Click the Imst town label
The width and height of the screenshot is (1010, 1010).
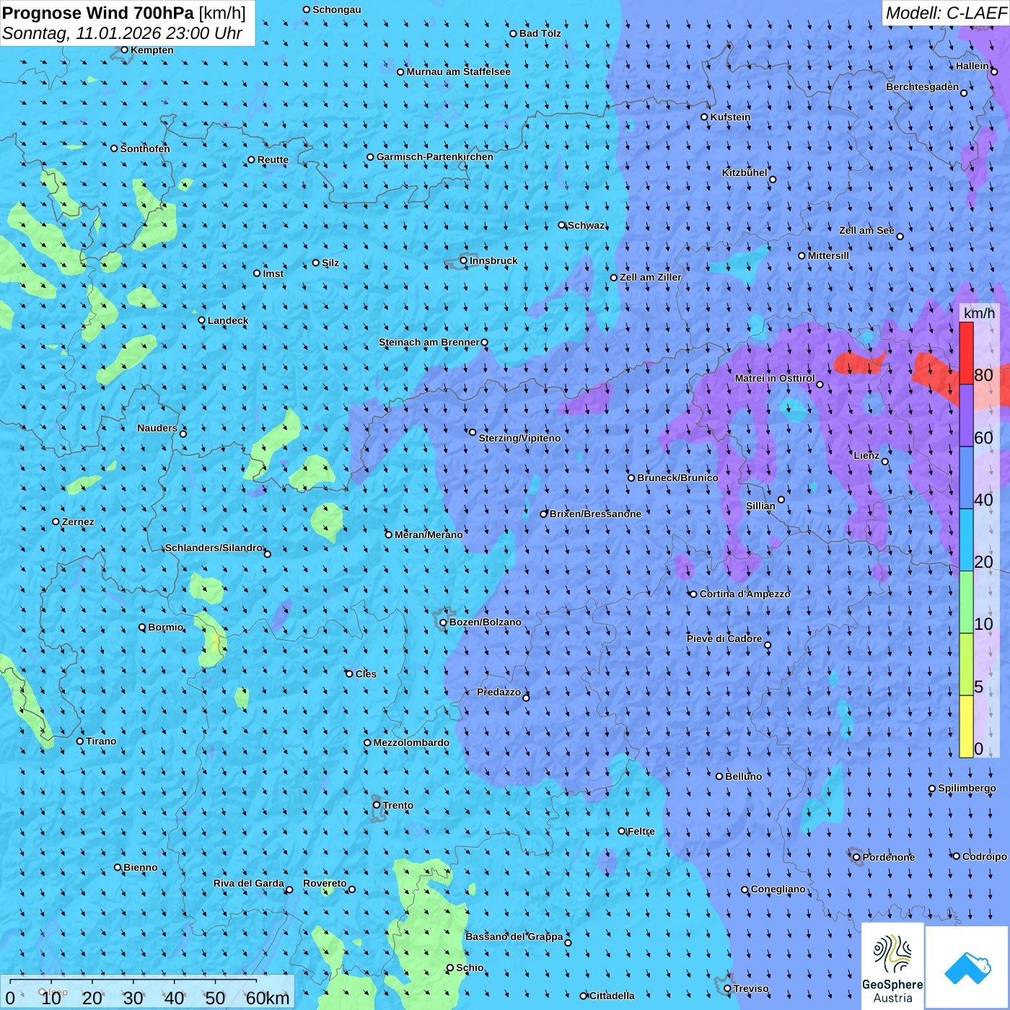click(273, 273)
